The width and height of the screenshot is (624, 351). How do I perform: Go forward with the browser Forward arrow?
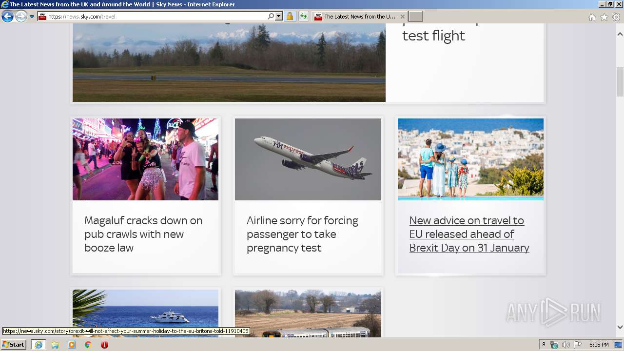[21, 17]
